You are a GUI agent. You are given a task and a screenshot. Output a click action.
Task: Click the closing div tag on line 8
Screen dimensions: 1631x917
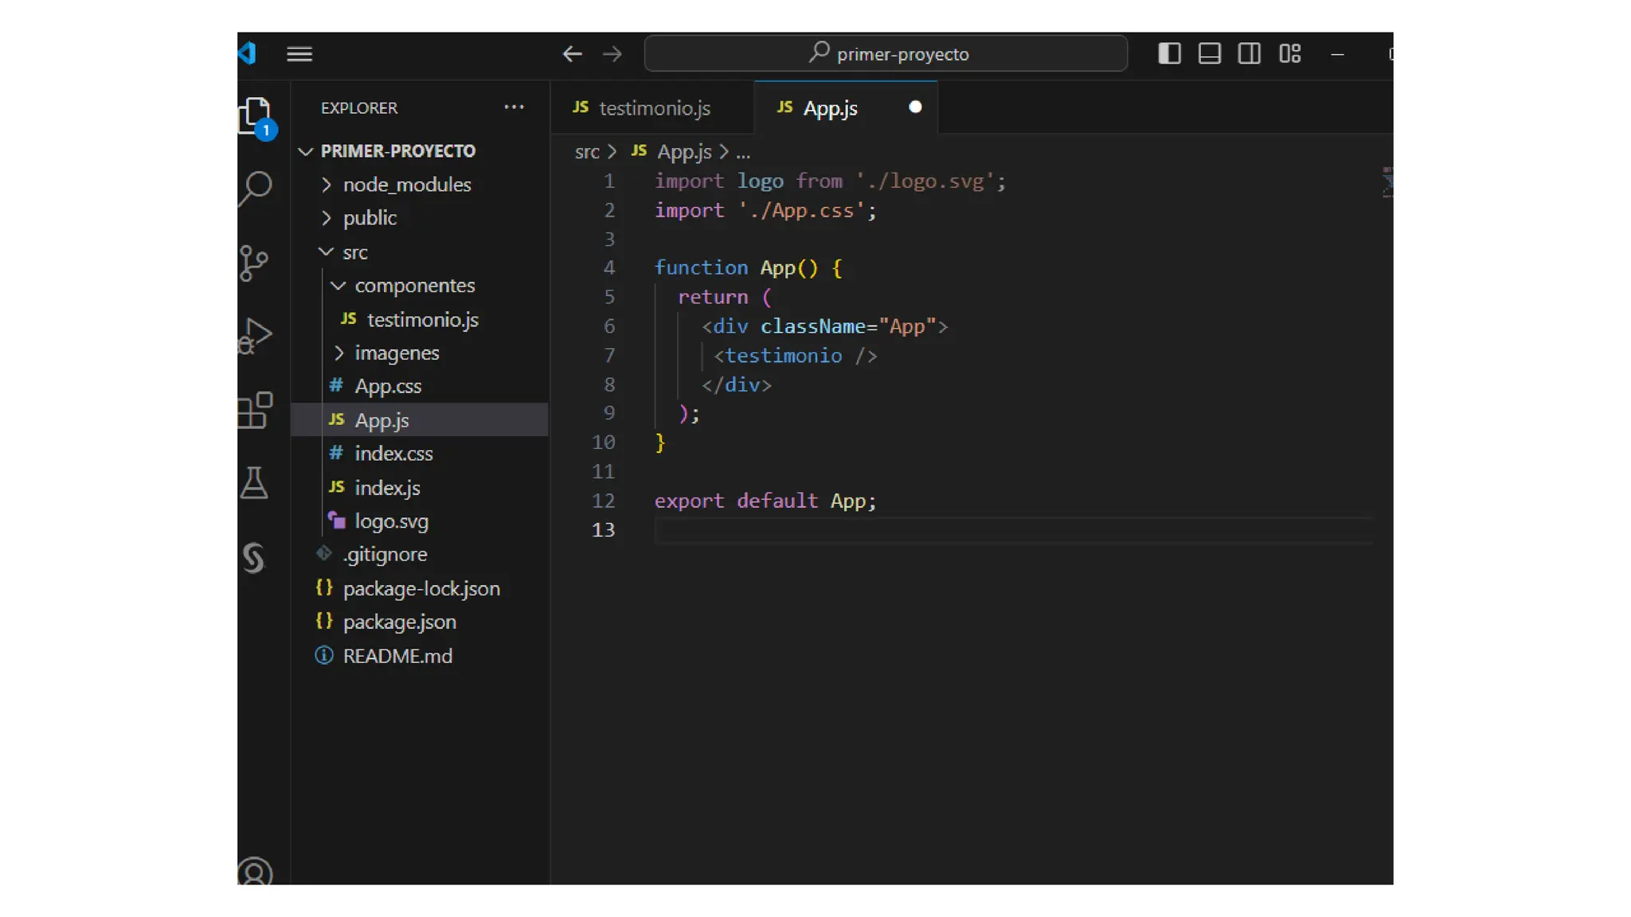pos(737,385)
